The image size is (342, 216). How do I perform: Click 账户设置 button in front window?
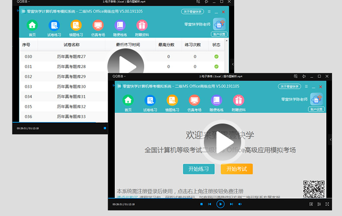(316, 109)
